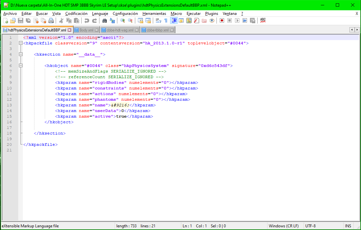Print the document using printer icon
The height and width of the screenshot is (230, 361).
51,21
